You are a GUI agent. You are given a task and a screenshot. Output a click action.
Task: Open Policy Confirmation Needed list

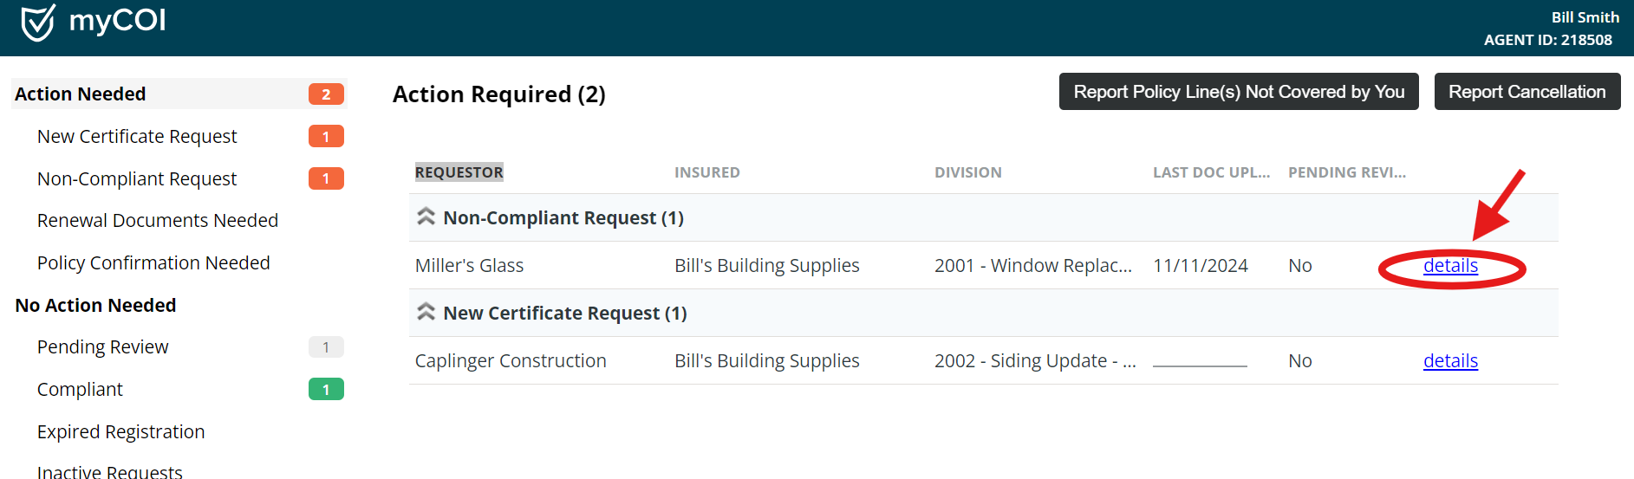pyautogui.click(x=153, y=262)
